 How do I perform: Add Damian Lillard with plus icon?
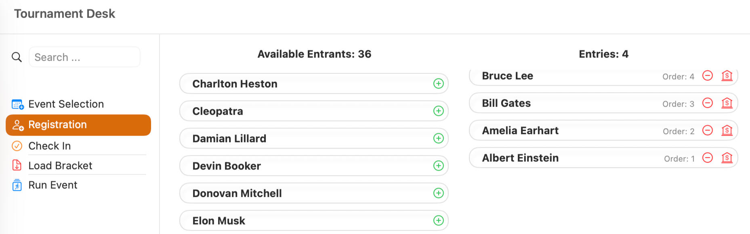click(x=438, y=139)
